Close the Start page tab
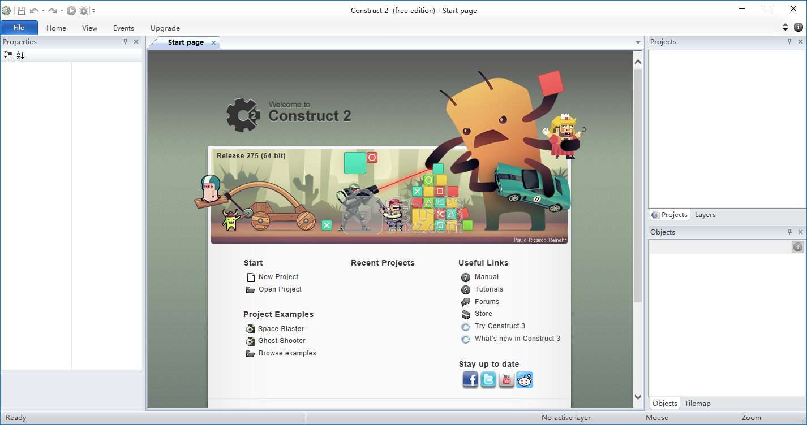The width and height of the screenshot is (807, 425). pyautogui.click(x=213, y=42)
